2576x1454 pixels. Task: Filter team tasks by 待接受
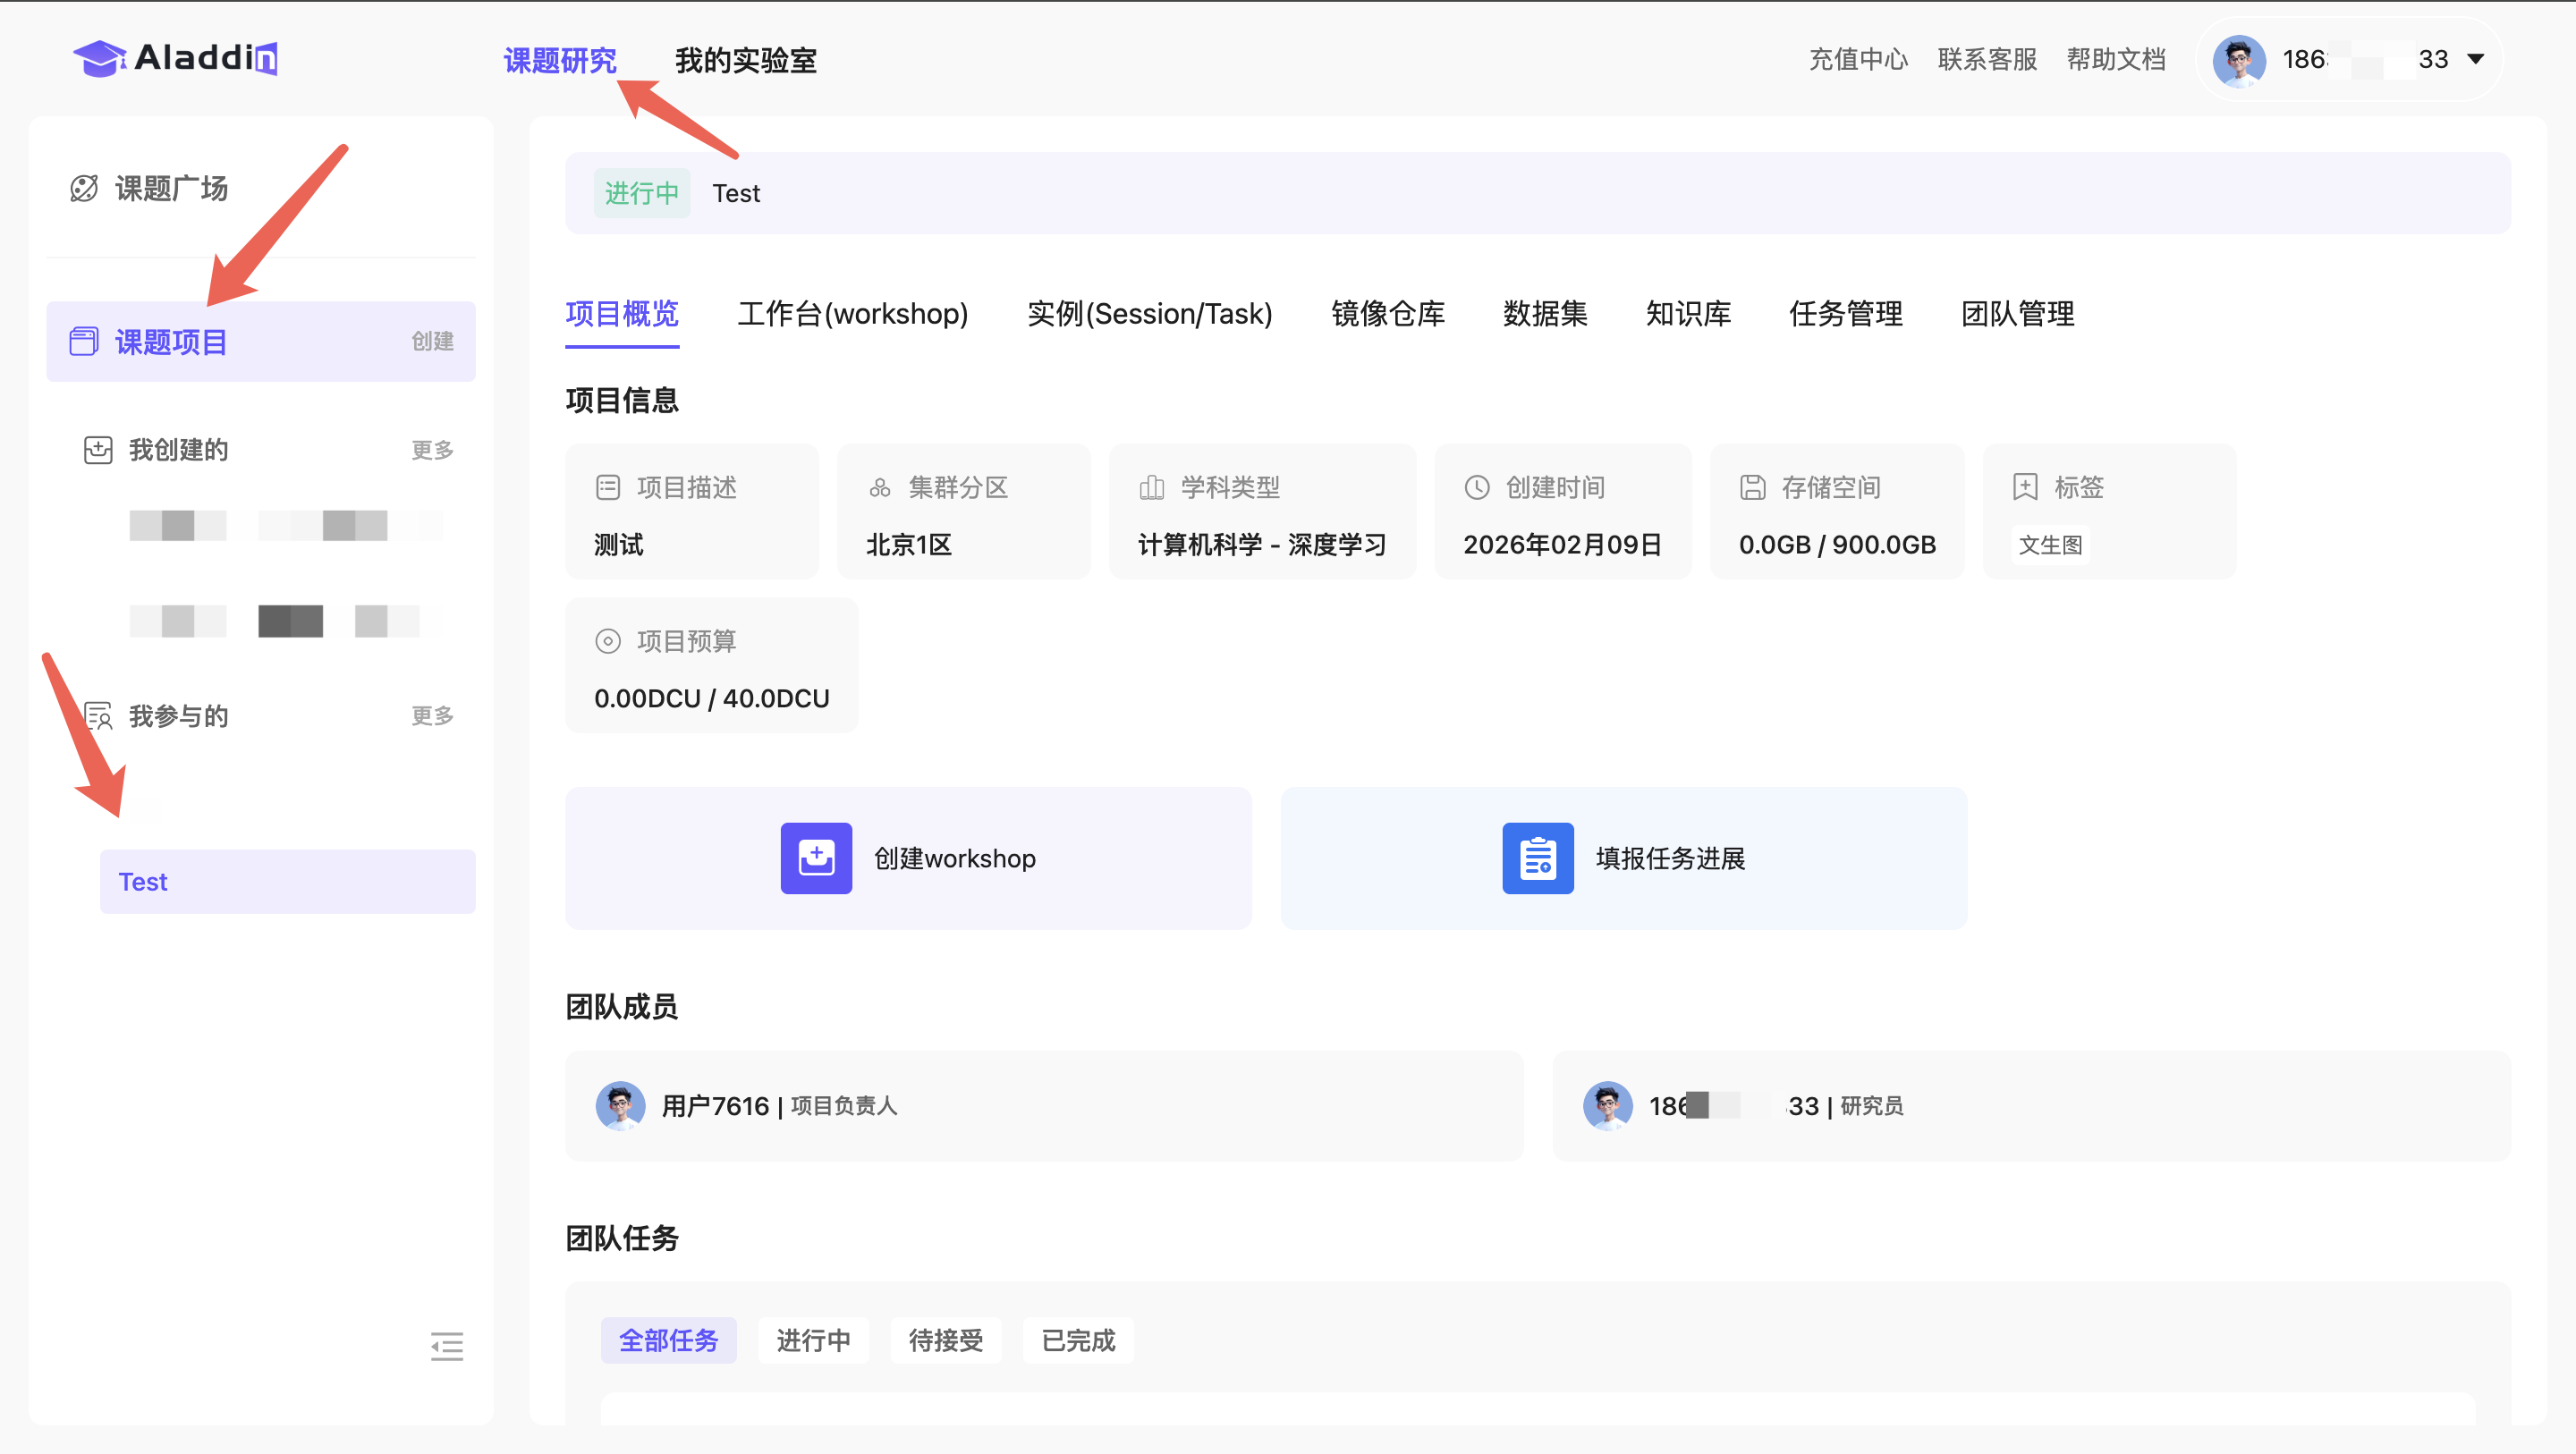(x=945, y=1340)
